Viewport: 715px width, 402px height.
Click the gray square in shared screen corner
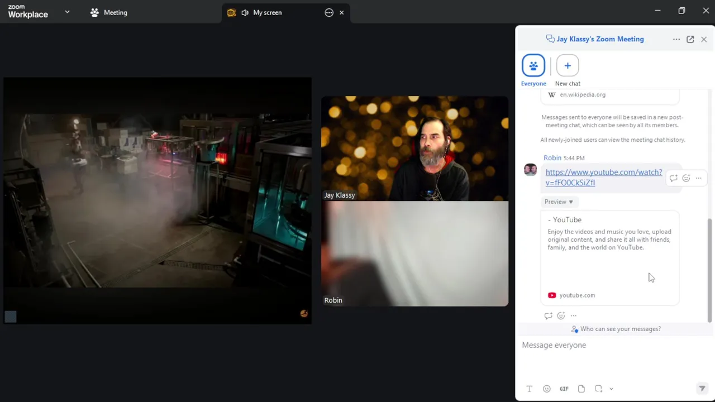click(11, 317)
